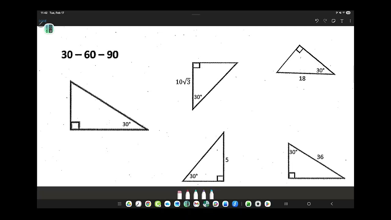Tap the DONE button
The image size is (391, 220).
(42, 21)
